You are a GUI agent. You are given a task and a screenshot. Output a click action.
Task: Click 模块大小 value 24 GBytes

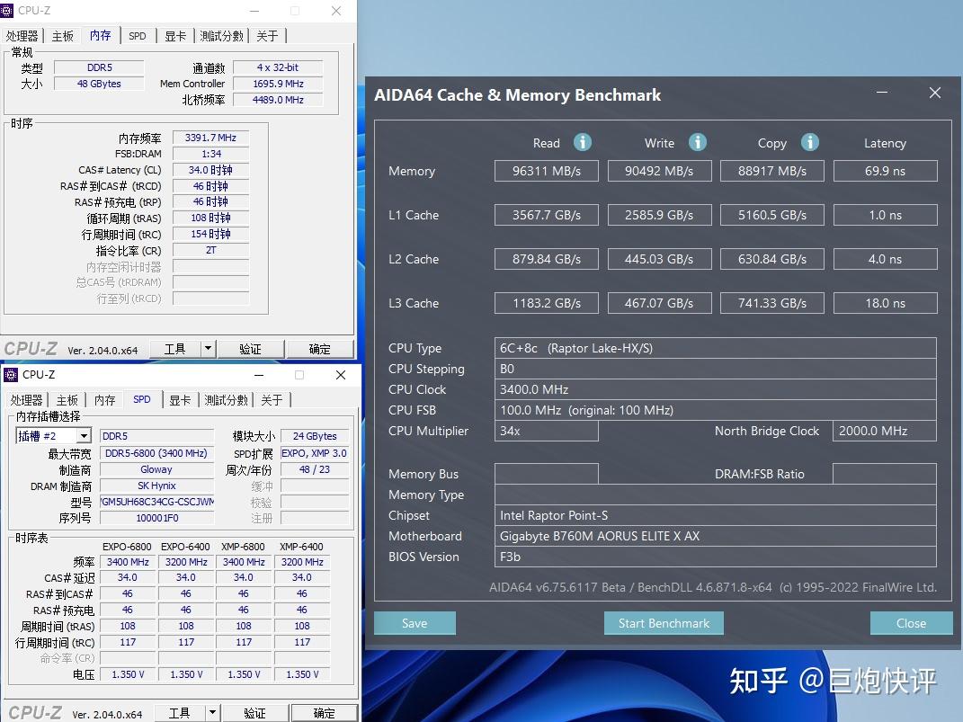(315, 436)
